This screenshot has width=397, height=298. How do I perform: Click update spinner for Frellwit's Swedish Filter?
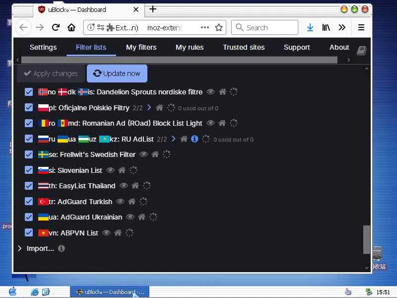(167, 154)
